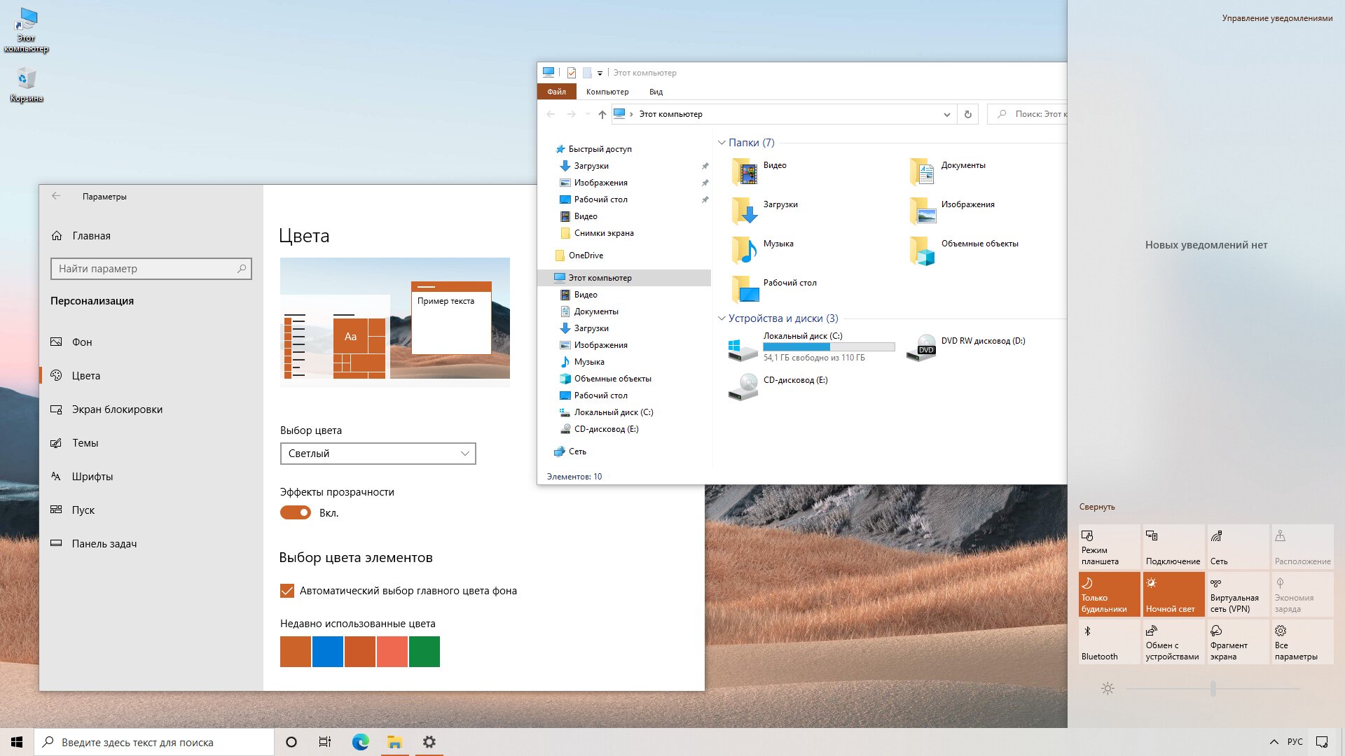This screenshot has height=756, width=1345.
Task: Click the Сеть quick action tile
Action: coord(1239,547)
